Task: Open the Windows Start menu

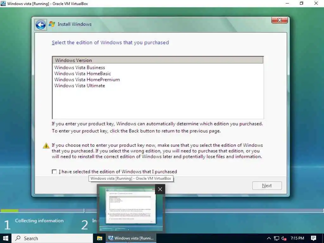Action: coord(6,238)
